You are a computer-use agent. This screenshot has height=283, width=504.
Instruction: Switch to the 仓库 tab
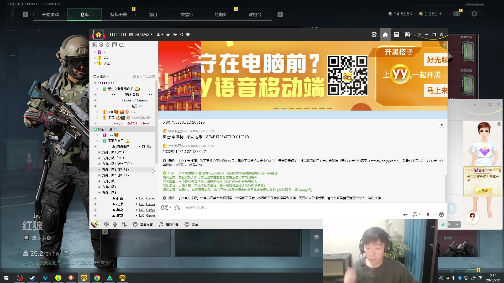click(x=85, y=14)
